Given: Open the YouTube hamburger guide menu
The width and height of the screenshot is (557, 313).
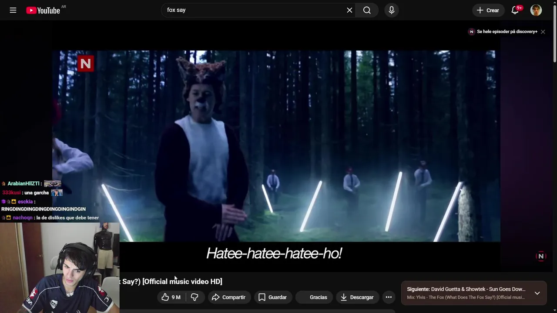Looking at the screenshot, I should (x=13, y=10).
